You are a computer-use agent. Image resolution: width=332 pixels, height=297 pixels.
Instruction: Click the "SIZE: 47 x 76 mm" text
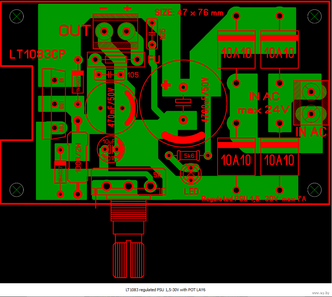tap(189, 13)
